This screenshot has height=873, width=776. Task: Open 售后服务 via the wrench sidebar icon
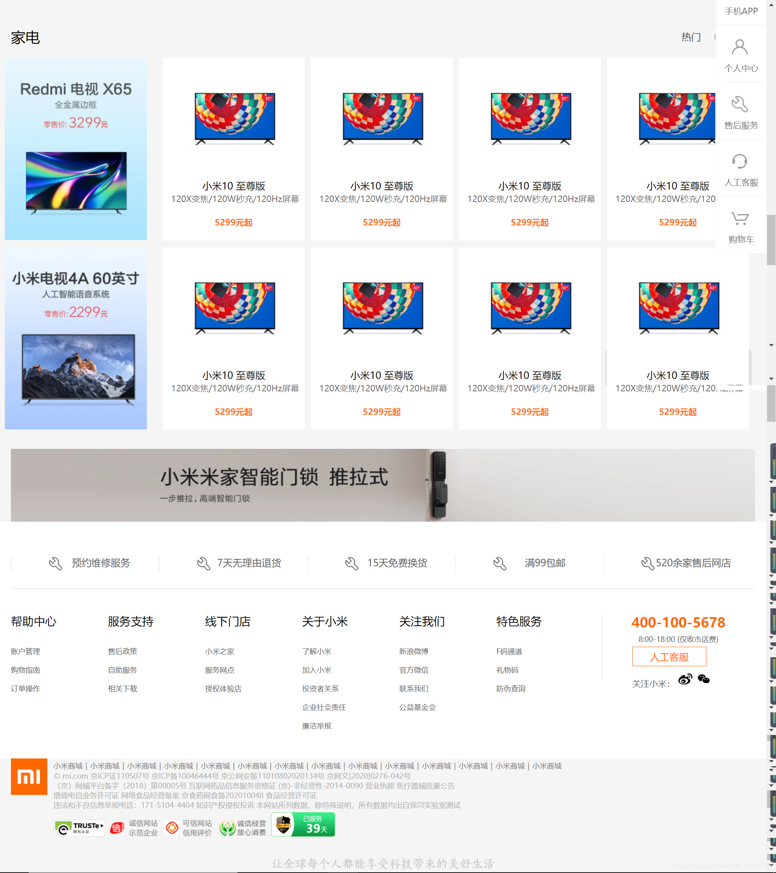click(741, 105)
